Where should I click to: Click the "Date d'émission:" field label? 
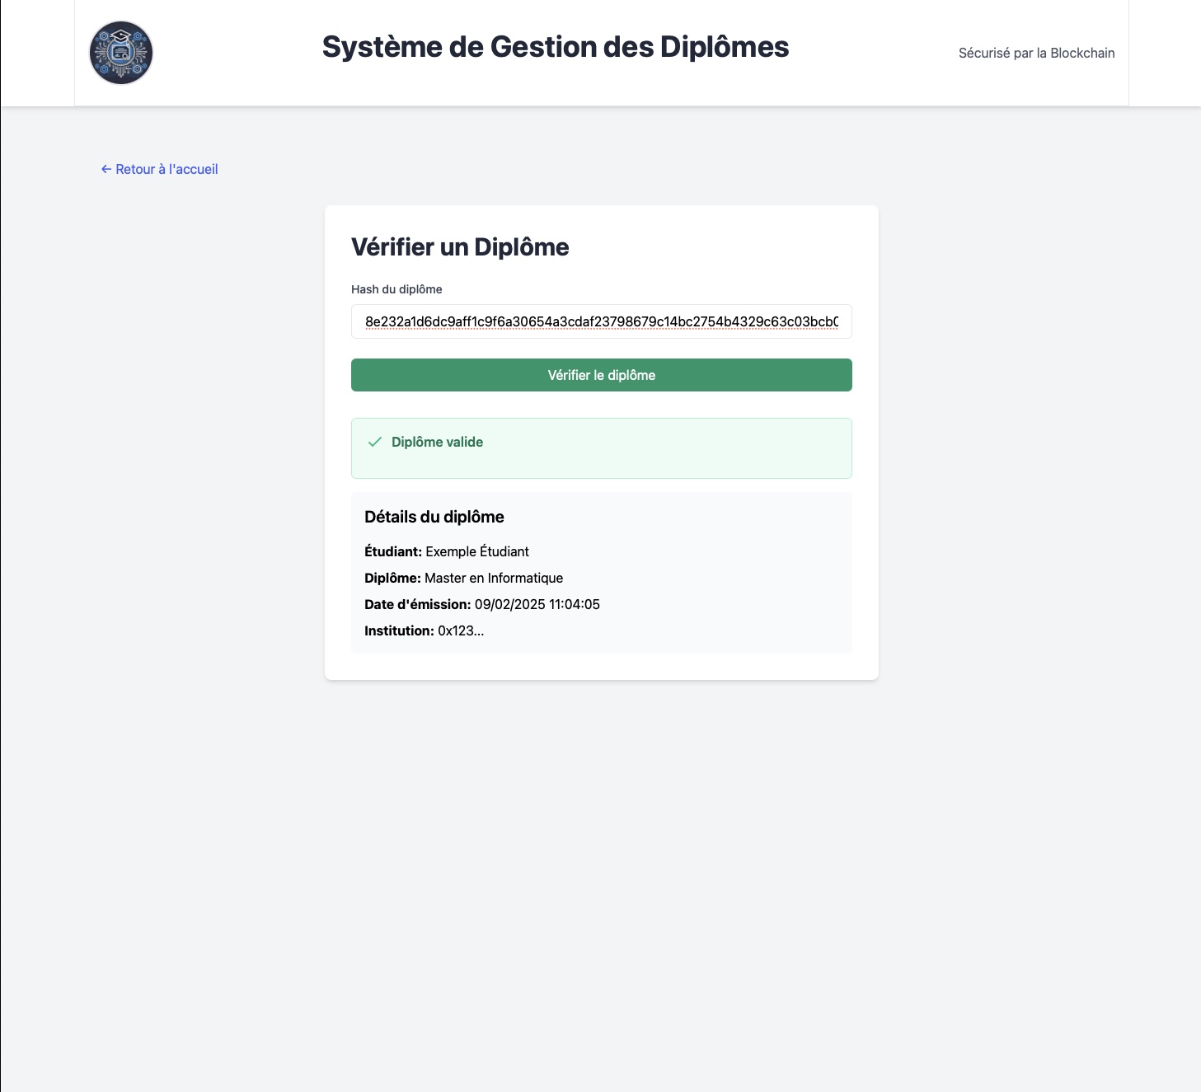click(417, 604)
